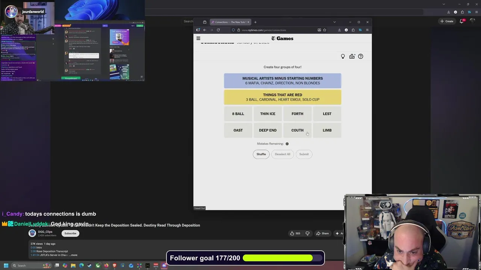Open Brave browser from taskbar
This screenshot has height=270, width=481.
click(115, 265)
